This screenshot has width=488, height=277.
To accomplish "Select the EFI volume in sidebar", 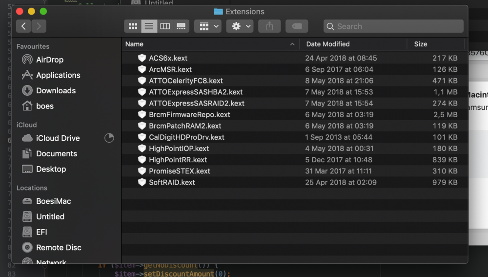I will point(41,232).
